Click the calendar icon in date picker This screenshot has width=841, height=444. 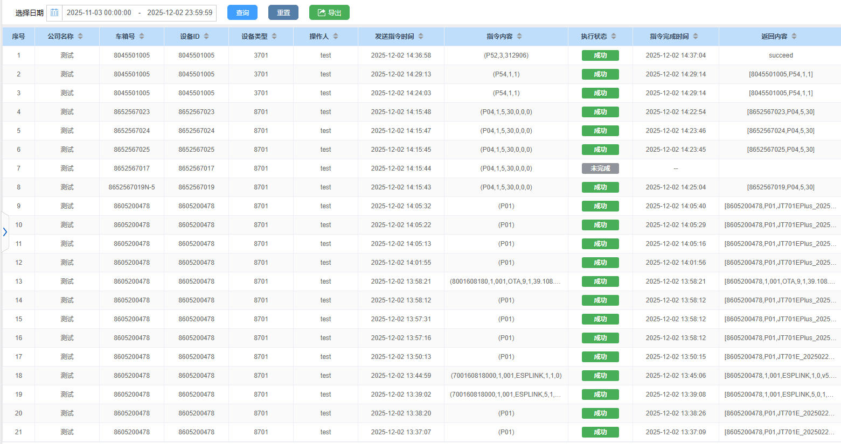[x=54, y=13]
